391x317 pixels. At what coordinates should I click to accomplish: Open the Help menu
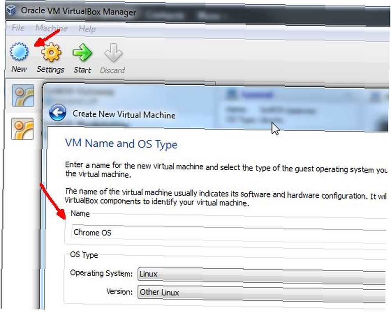click(x=87, y=29)
